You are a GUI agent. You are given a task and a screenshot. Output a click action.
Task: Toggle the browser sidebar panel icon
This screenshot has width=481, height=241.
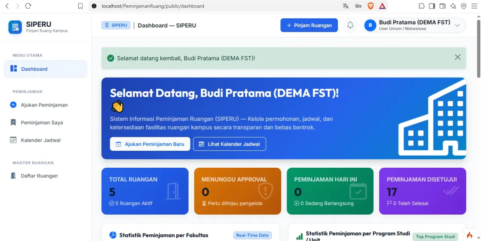point(432,6)
